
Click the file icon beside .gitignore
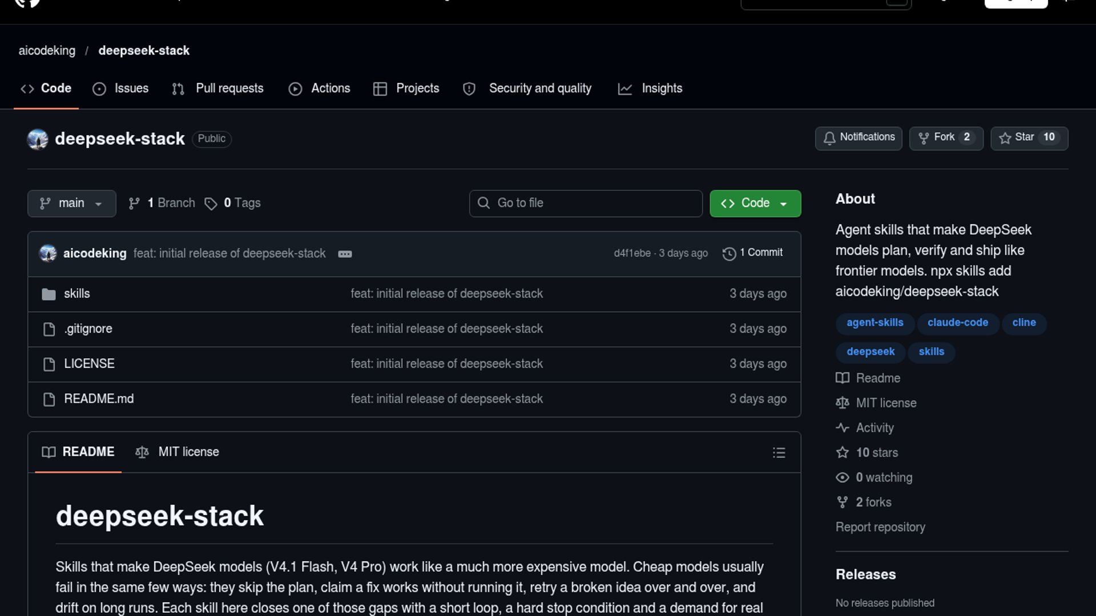click(49, 329)
